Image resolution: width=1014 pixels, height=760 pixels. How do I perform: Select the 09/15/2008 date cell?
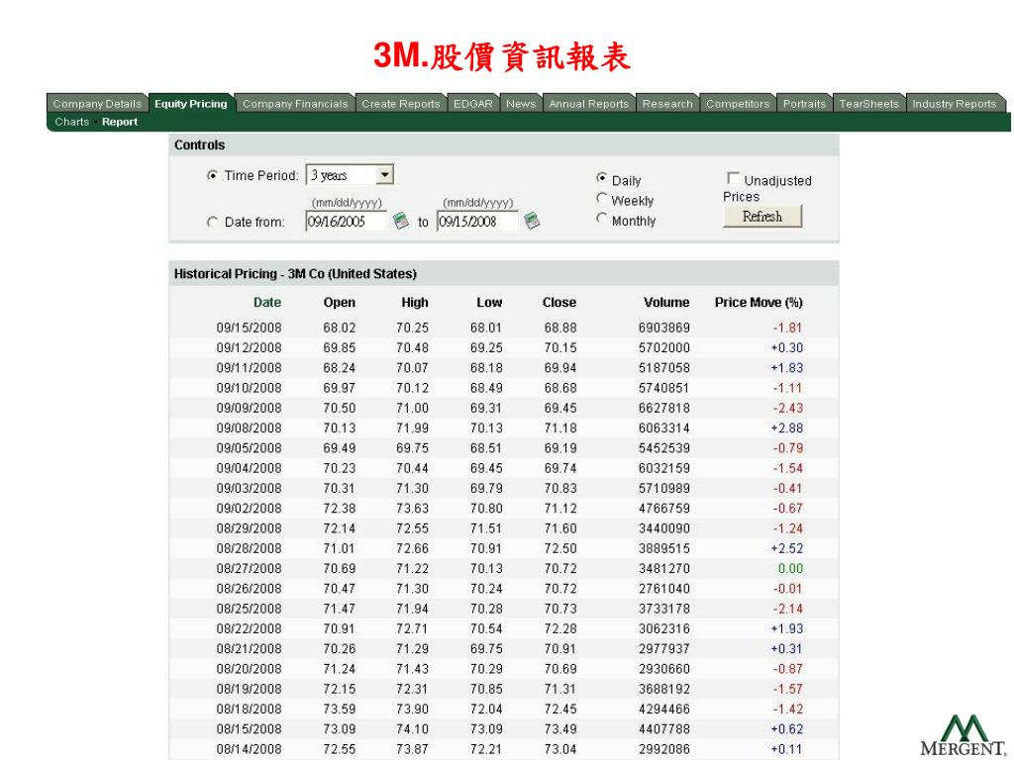249,328
